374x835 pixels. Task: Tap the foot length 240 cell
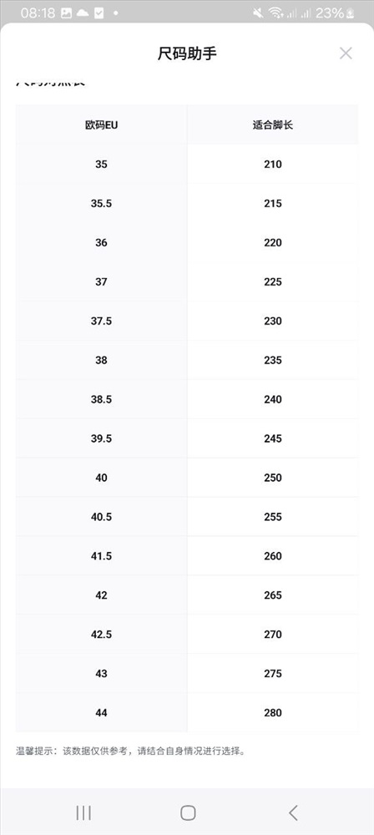point(273,399)
